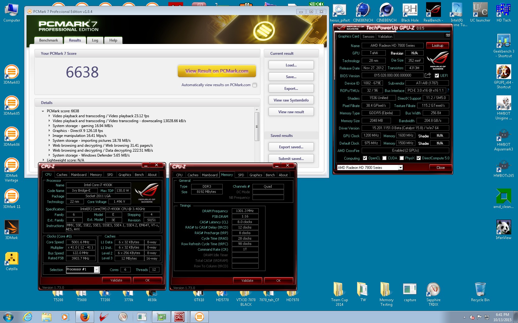This screenshot has height=323, width=518.
Task: Expand the Lightweight score node
Action: 43,160
